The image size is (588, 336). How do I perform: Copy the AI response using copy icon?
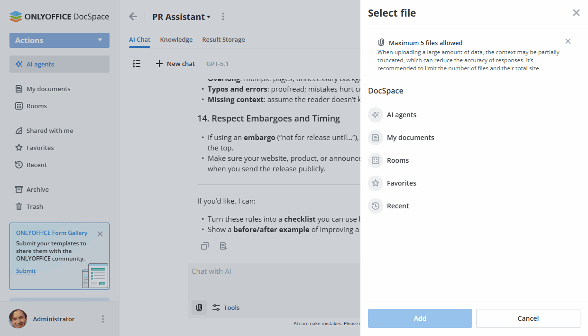204,246
